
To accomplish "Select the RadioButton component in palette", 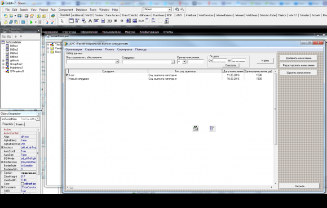I will point(122,21).
